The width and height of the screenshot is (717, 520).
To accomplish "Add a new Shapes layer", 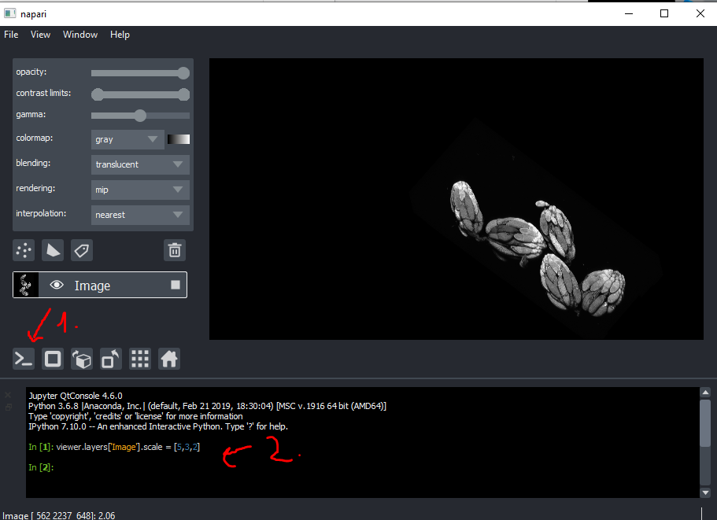I will click(x=52, y=250).
